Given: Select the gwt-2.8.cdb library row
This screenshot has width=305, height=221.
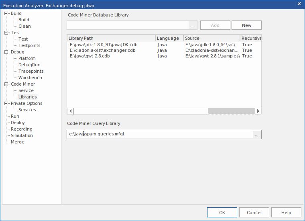Looking at the screenshot, I should (164, 56).
